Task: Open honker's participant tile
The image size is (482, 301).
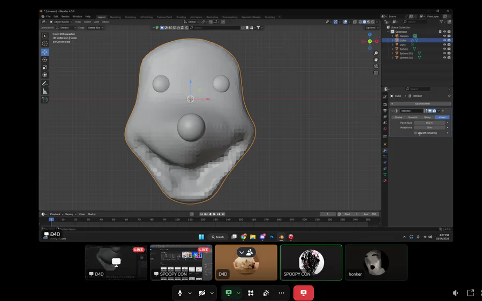Action: point(376,262)
